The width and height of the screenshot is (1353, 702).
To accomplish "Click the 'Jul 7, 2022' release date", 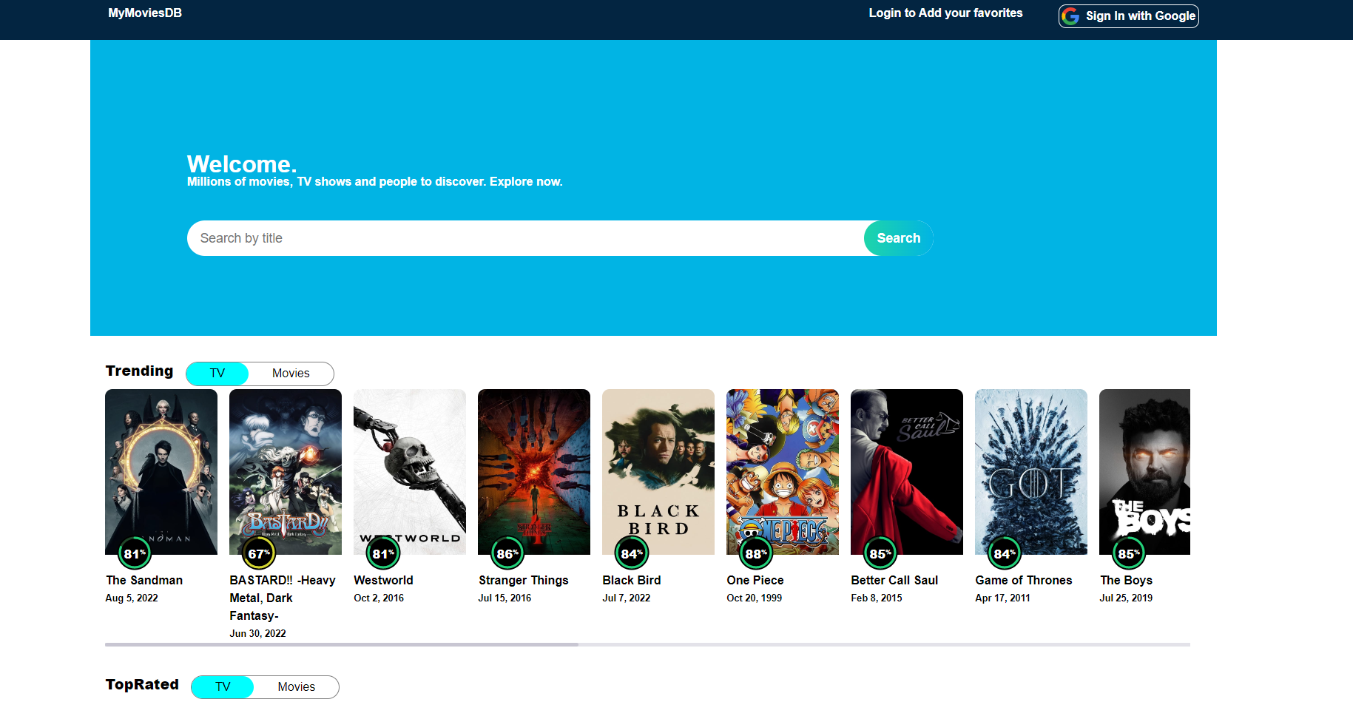I will click(x=626, y=598).
